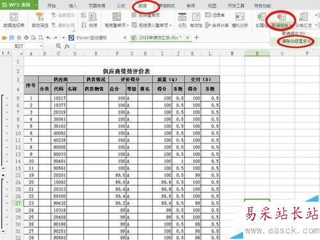This screenshot has width=320, height=240.
Task: Open the 拒绝录入重复项 dropdown arrow
Action: pos(171,26)
